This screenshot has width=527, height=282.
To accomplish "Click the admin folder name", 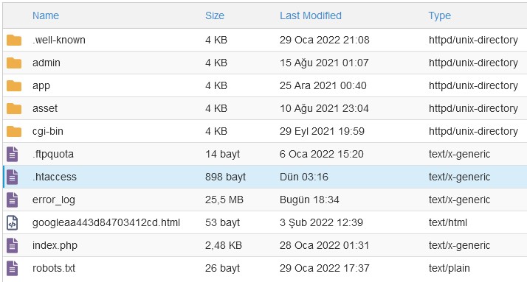I will [x=46, y=63].
